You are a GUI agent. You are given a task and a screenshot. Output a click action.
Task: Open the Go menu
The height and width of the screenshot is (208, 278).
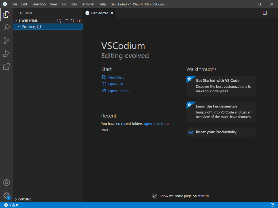click(x=64, y=4)
